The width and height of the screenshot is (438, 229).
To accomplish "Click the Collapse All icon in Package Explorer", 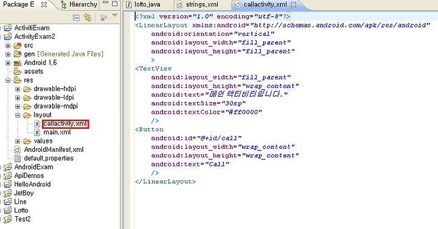I will click(x=76, y=18).
